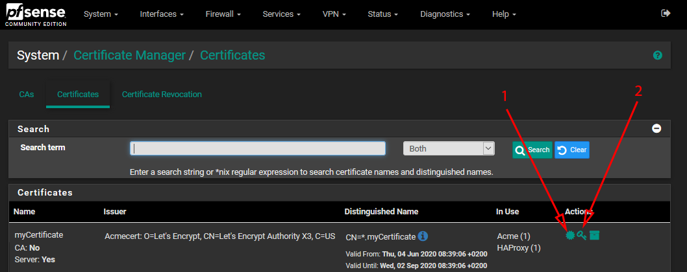
Task: Open the help question mark icon
Action: [x=658, y=56]
